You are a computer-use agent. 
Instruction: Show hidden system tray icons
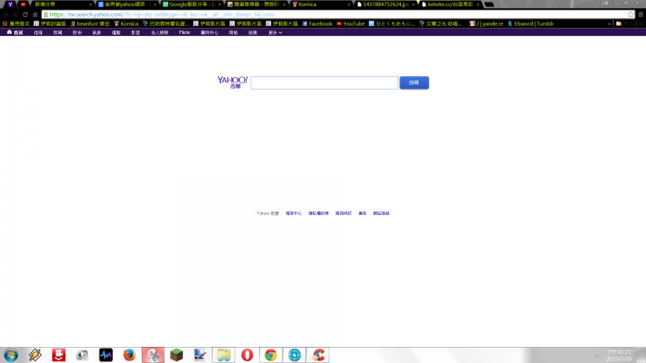point(597,355)
